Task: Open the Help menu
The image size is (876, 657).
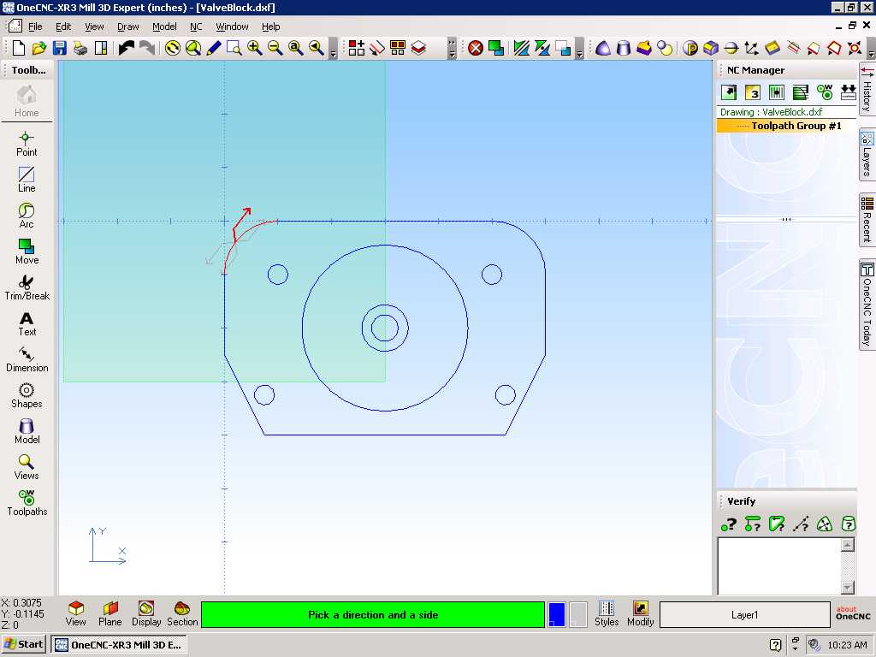Action: (x=271, y=27)
